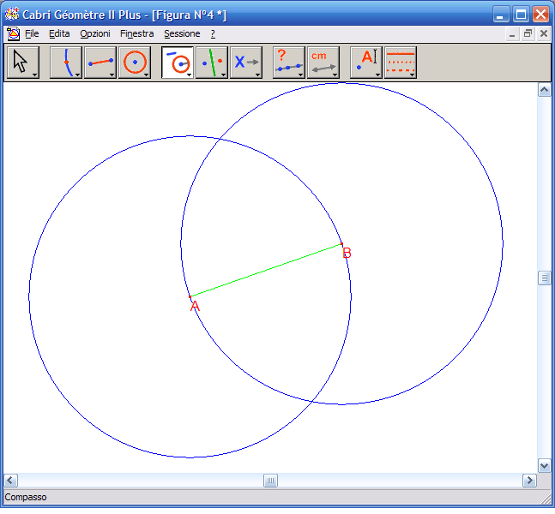Click the Compasso status bar text
The height and width of the screenshot is (514, 555).
coord(26,498)
